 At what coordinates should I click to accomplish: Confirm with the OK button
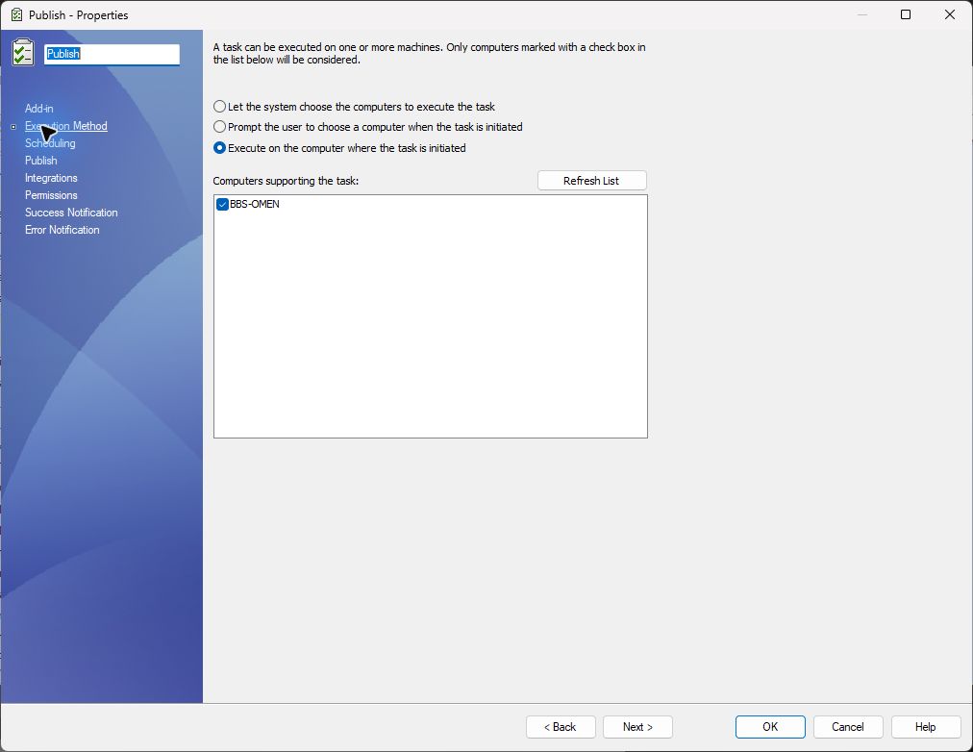pyautogui.click(x=770, y=727)
